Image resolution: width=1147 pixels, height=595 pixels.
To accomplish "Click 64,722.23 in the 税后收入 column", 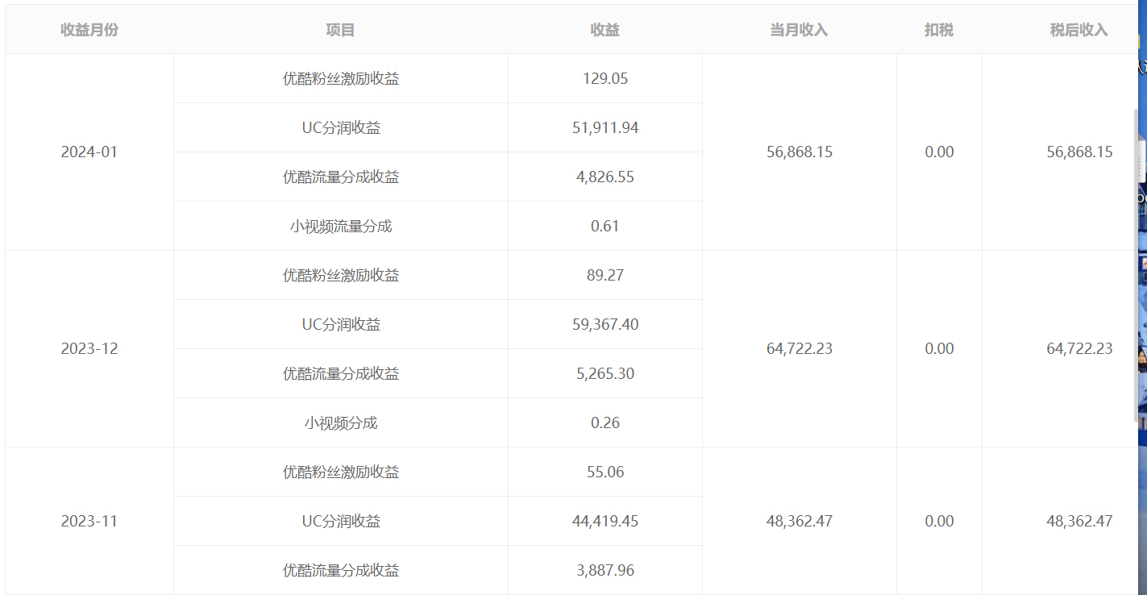I will (x=1078, y=348).
